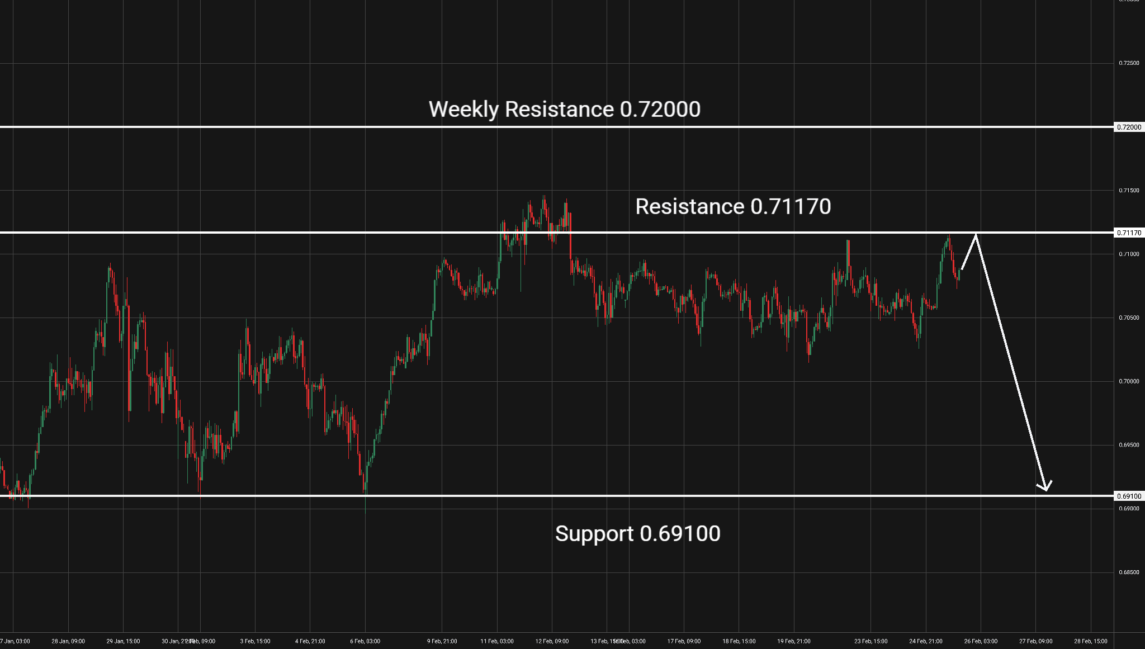Select the Resistance 0.71170 text label
The image size is (1145, 649).
[733, 207]
